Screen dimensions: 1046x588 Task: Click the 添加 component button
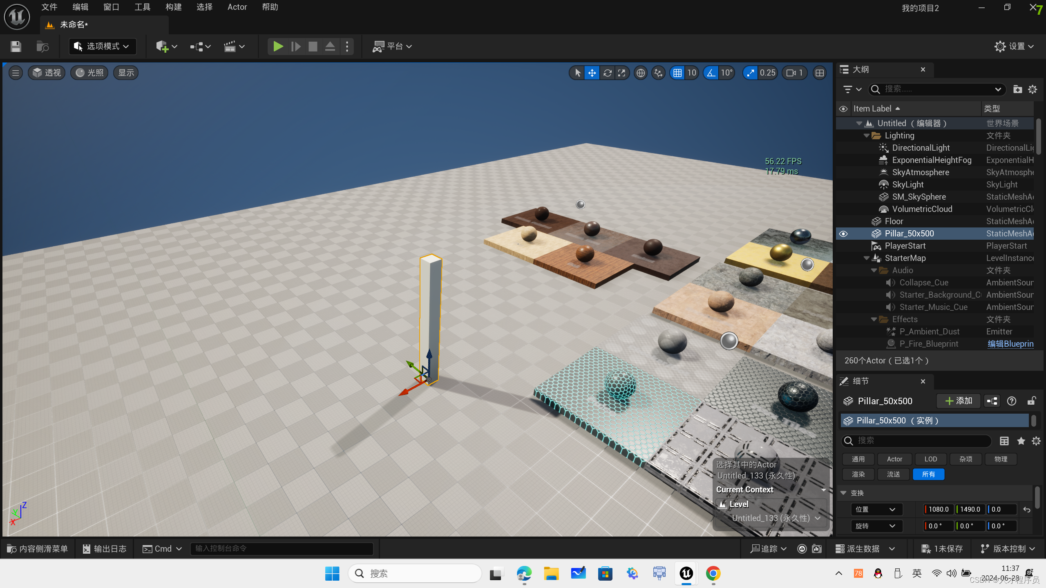coord(958,401)
